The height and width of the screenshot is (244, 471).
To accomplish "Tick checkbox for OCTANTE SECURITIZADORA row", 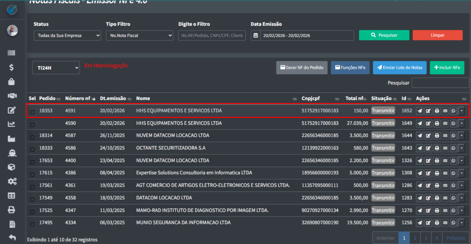I will [x=32, y=149].
